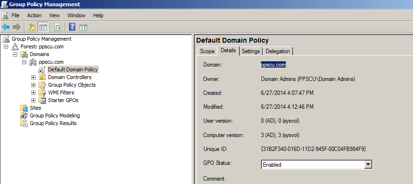Click the console icon left of File menu
This screenshot has width=413, height=184.
pyautogui.click(x=4, y=15)
